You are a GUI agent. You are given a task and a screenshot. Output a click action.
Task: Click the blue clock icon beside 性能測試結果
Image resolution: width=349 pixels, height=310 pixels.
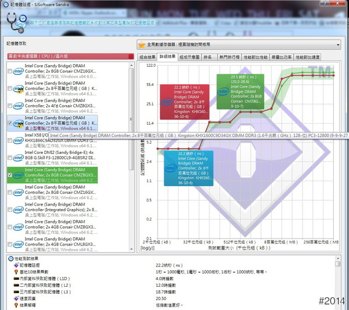click(x=10, y=258)
